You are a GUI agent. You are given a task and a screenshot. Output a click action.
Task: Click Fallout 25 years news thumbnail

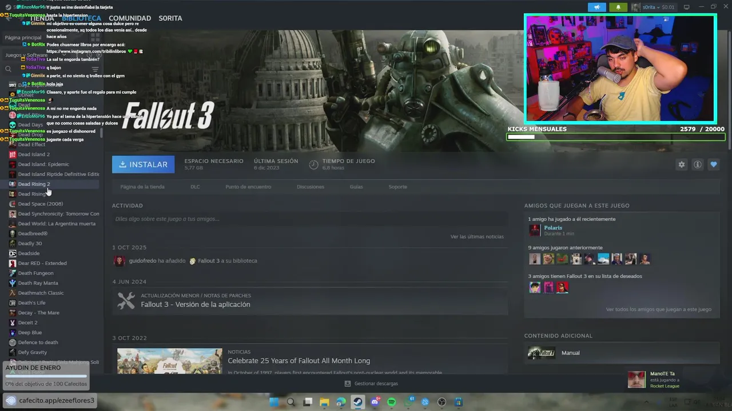(x=170, y=361)
